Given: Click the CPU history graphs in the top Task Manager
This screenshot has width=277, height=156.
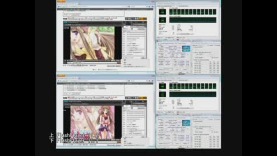Looking at the screenshot, I should tap(193, 12).
